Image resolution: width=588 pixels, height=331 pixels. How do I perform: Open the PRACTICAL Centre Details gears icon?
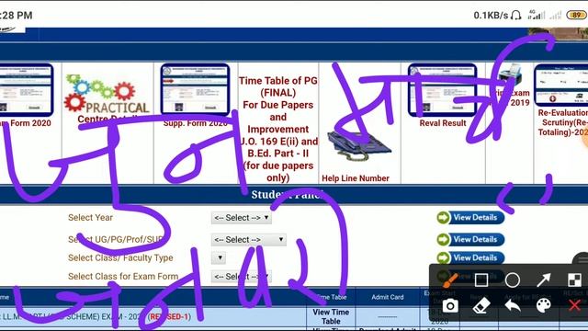[107, 93]
